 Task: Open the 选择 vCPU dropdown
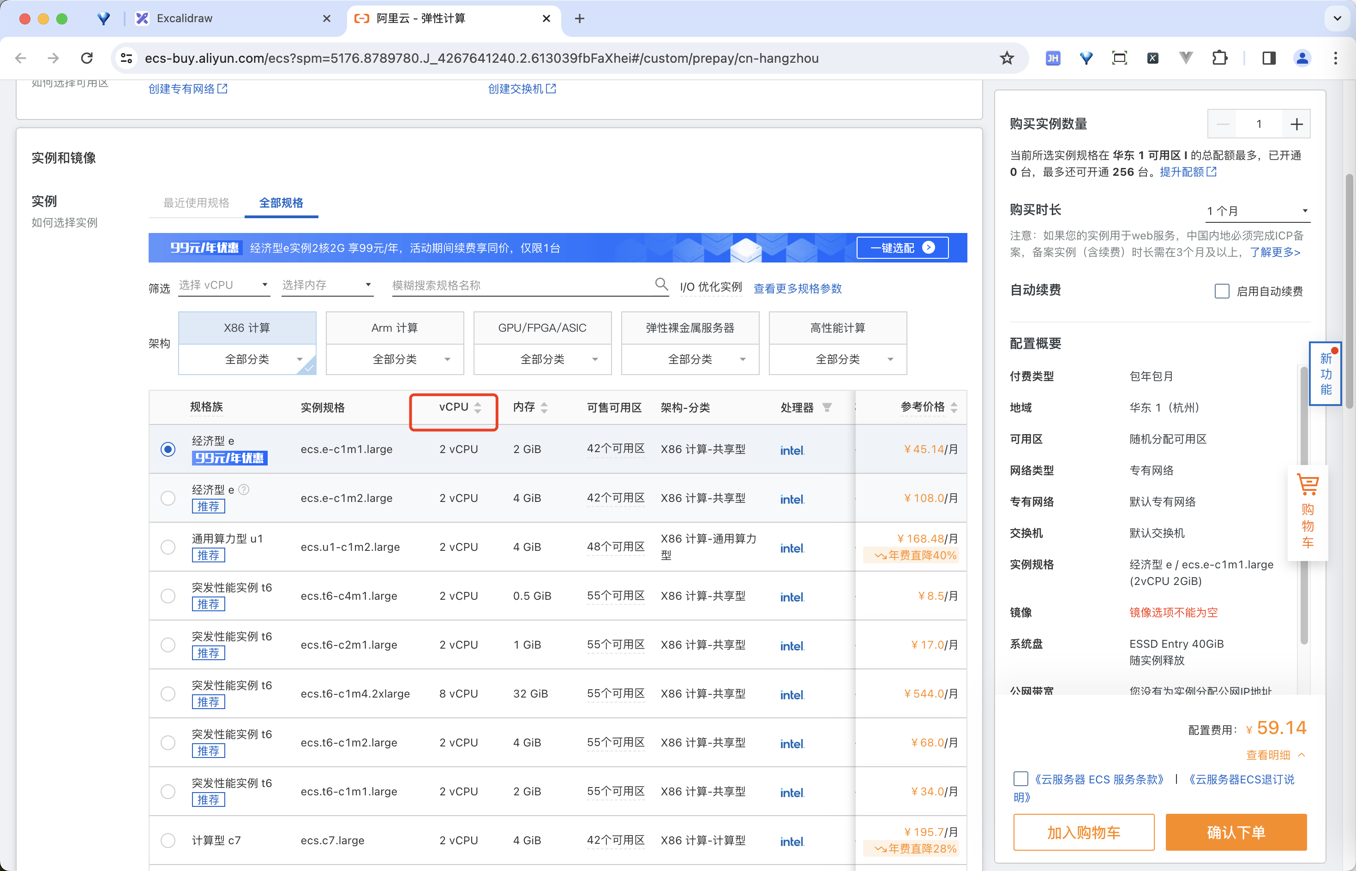click(x=224, y=285)
